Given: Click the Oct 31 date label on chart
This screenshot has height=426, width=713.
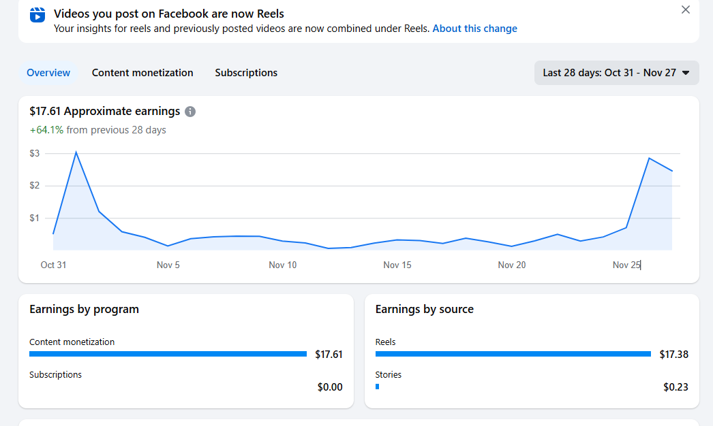Looking at the screenshot, I should coord(53,265).
